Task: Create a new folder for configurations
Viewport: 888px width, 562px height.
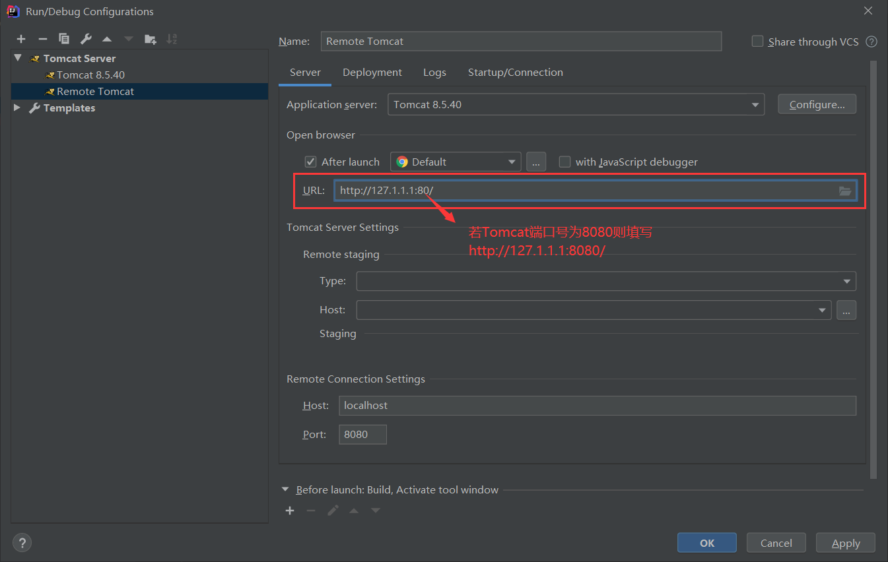Action: [x=151, y=39]
